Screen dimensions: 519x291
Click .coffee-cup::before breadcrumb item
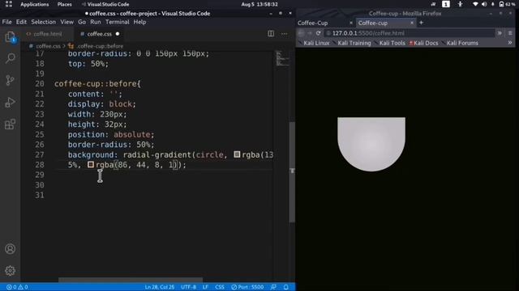tap(100, 46)
